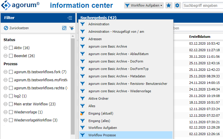Image resolution: width=223 pixels, height=139 pixels.
Task: Click date 02.12.2020 12:26:16
Action: pos(204,134)
